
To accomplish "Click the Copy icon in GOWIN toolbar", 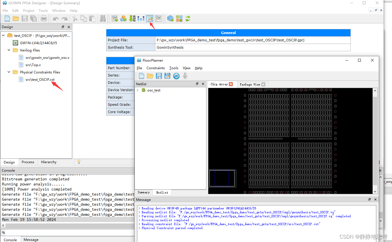I will point(83,19).
